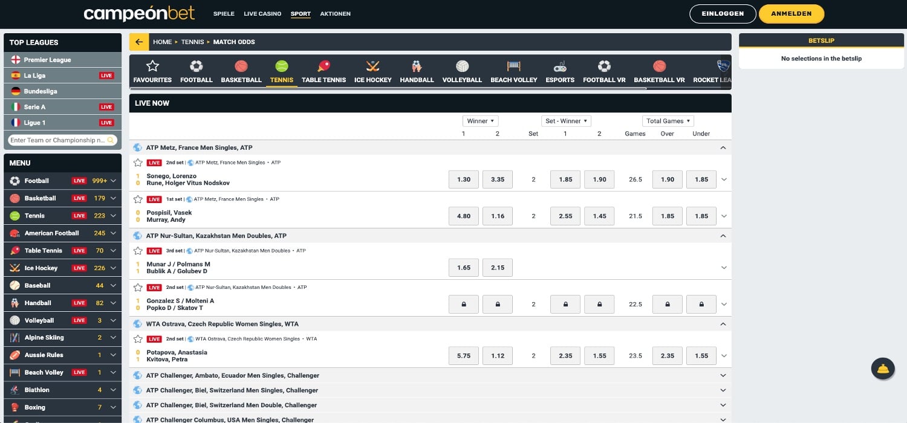
Task: Expand more markets for Sonego vs Rune
Action: [724, 179]
